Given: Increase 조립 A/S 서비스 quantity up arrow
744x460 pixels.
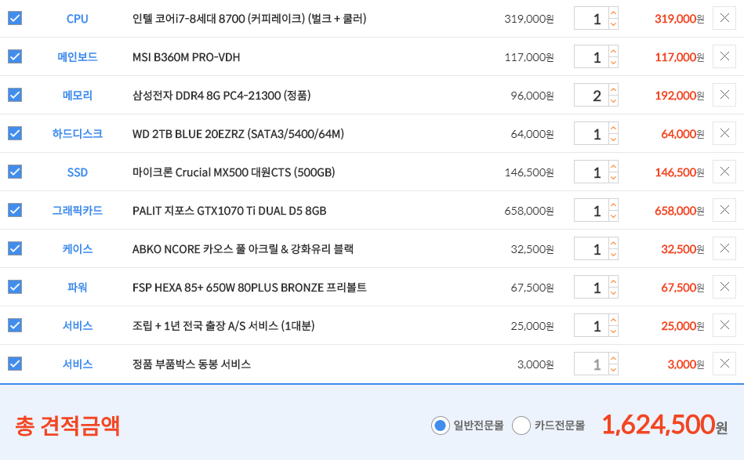Looking at the screenshot, I should [614, 320].
